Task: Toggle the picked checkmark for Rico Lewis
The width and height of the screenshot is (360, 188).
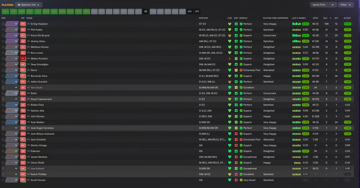Action: coord(3,53)
